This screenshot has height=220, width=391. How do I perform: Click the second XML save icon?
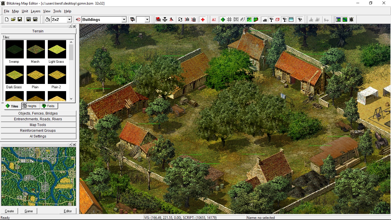coord(35,19)
